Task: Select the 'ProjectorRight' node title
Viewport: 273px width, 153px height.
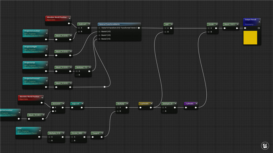Action: coord(30,47)
